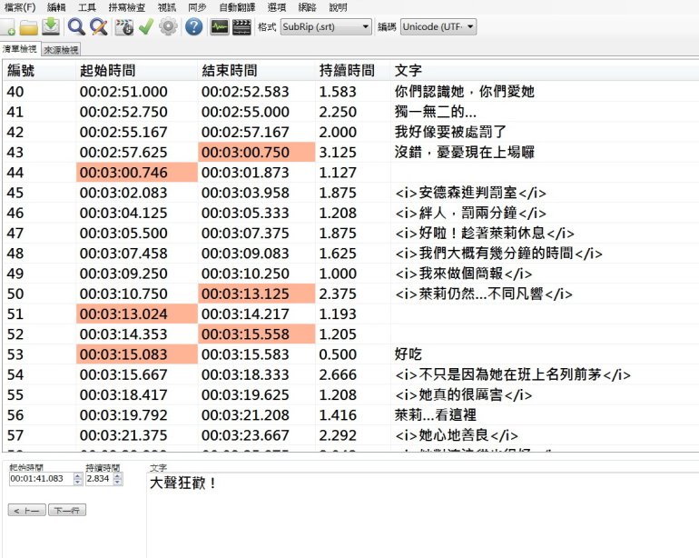Open Help with blue question mark icon
Image resolution: width=699 pixels, height=558 pixels.
coord(193,26)
